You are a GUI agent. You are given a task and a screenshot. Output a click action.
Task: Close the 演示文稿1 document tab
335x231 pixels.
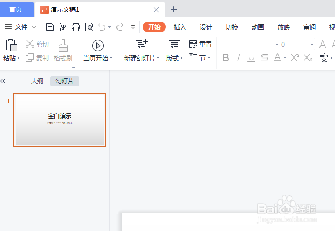(x=156, y=10)
